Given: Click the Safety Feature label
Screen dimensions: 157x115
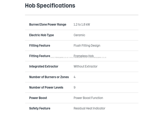Looking at the screenshot, I should point(40,108).
